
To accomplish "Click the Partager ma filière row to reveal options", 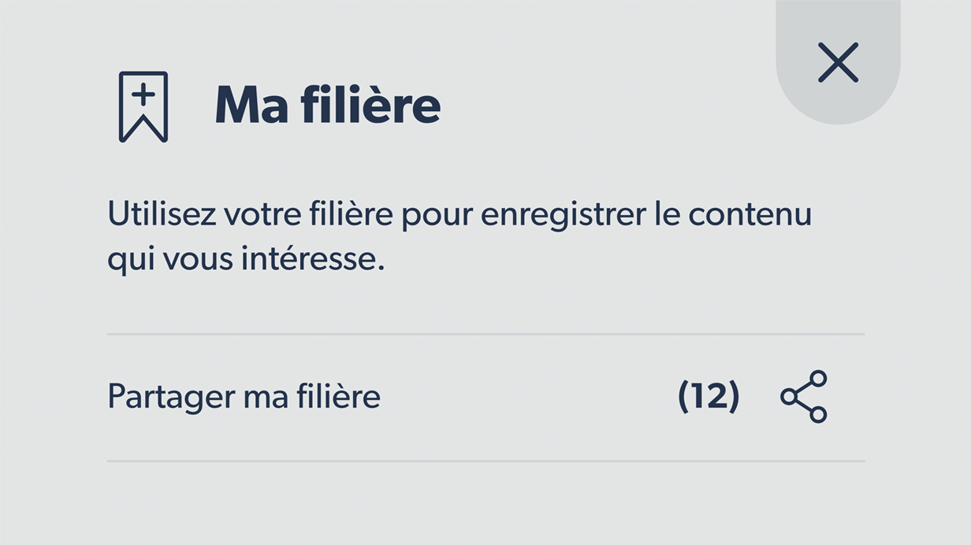I will pos(243,398).
